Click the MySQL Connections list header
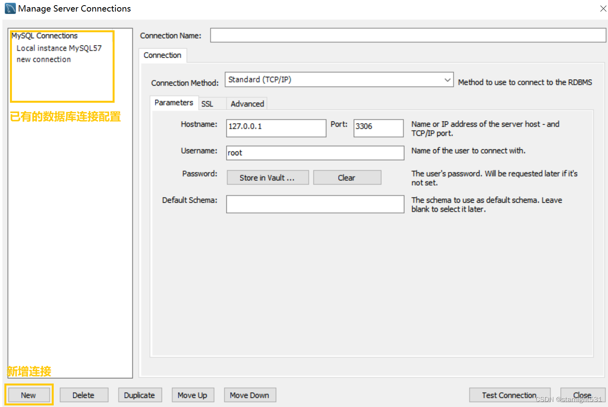Viewport: 608px width, 407px height. [x=45, y=36]
